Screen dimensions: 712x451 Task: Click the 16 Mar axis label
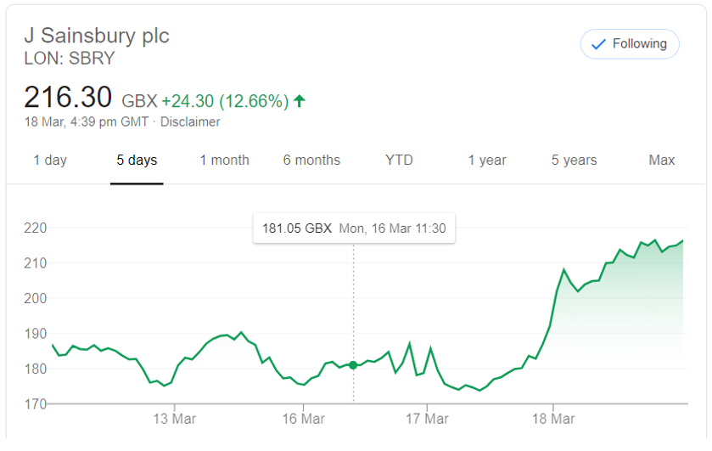coord(303,419)
